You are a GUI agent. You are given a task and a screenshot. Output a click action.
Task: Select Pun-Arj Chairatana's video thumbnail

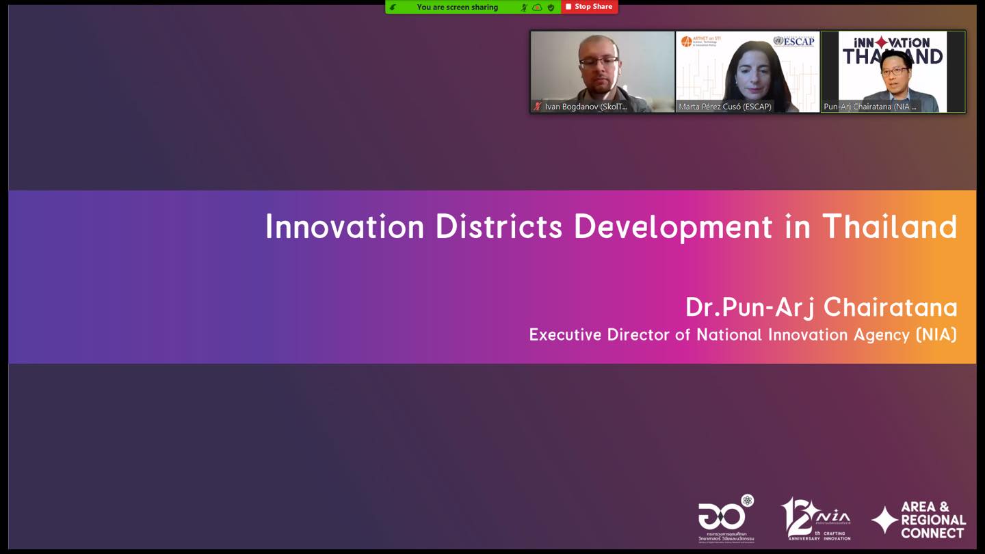[893, 72]
